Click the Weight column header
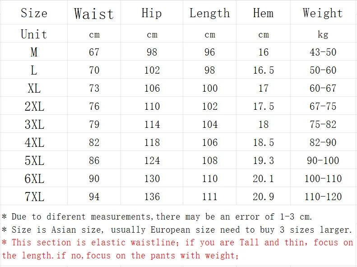The width and height of the screenshot is (357, 267). tap(323, 13)
